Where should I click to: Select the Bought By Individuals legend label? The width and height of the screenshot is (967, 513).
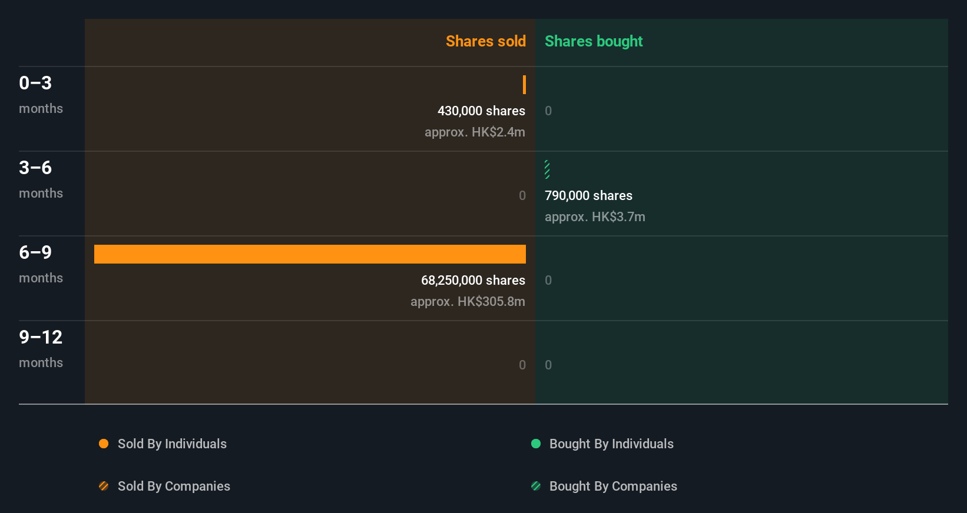611,444
